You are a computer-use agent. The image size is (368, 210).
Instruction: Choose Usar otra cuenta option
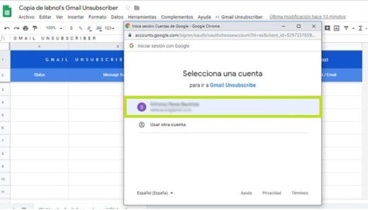(x=168, y=125)
